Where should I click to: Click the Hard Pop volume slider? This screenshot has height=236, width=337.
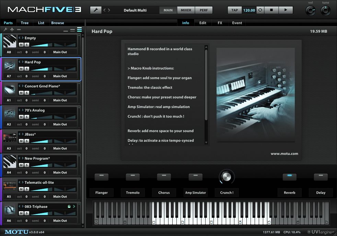coord(42,69)
